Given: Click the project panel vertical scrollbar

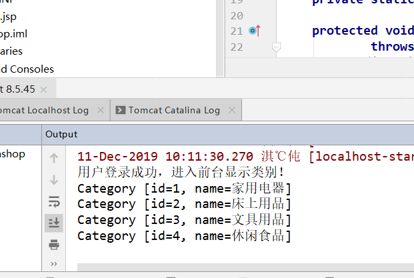Looking at the screenshot, I should tap(220, 38).
